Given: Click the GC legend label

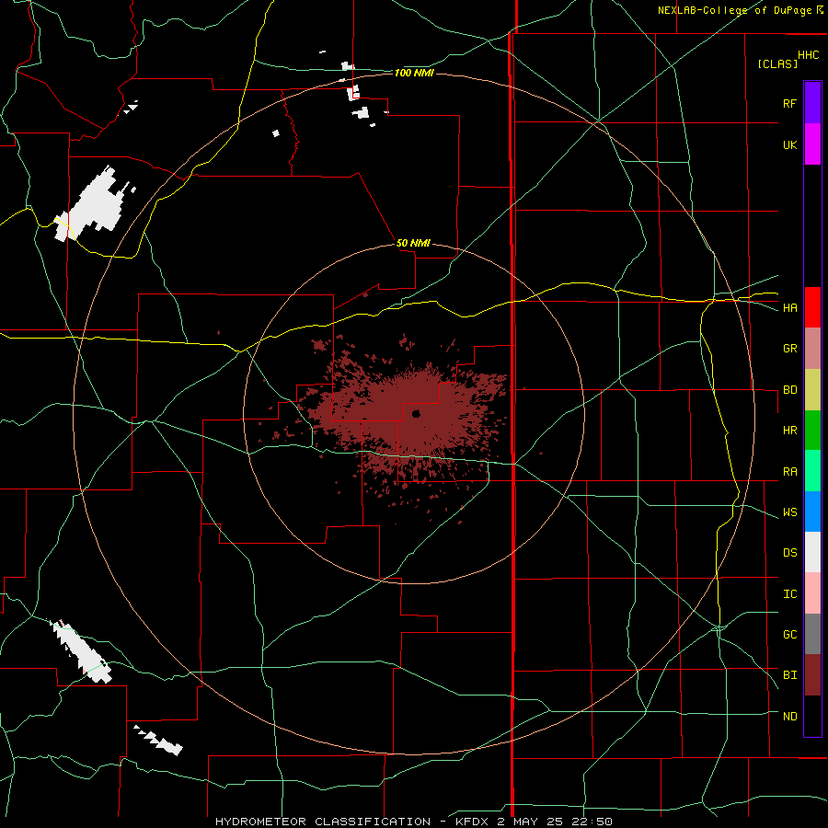Looking at the screenshot, I should pyautogui.click(x=789, y=635).
